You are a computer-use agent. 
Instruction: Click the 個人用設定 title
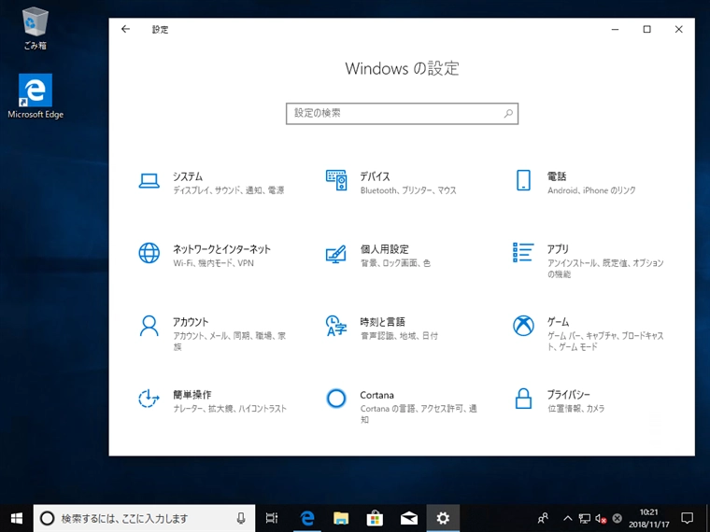point(385,249)
